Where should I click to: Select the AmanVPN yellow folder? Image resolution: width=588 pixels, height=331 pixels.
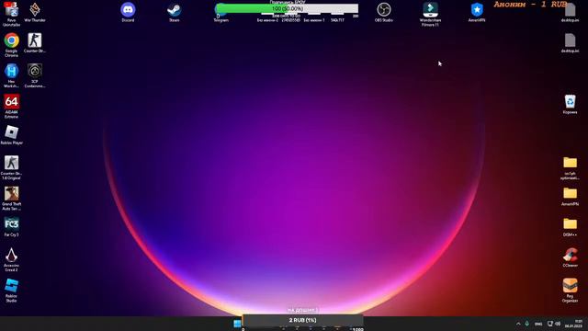pyautogui.click(x=570, y=196)
